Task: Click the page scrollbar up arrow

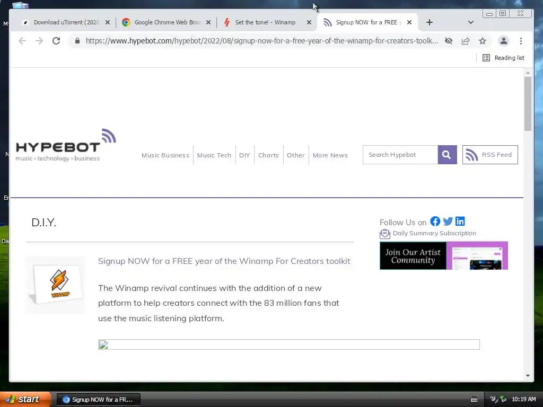Action: click(x=528, y=73)
